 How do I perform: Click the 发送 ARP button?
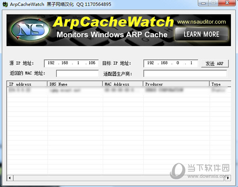215,64
